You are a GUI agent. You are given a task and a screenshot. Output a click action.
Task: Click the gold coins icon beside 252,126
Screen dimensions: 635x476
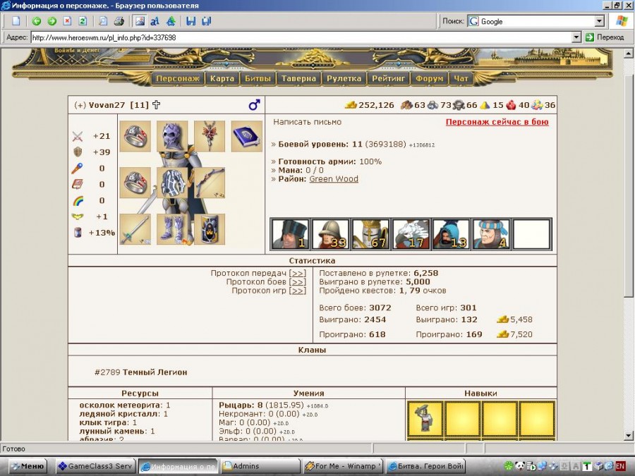pos(351,105)
